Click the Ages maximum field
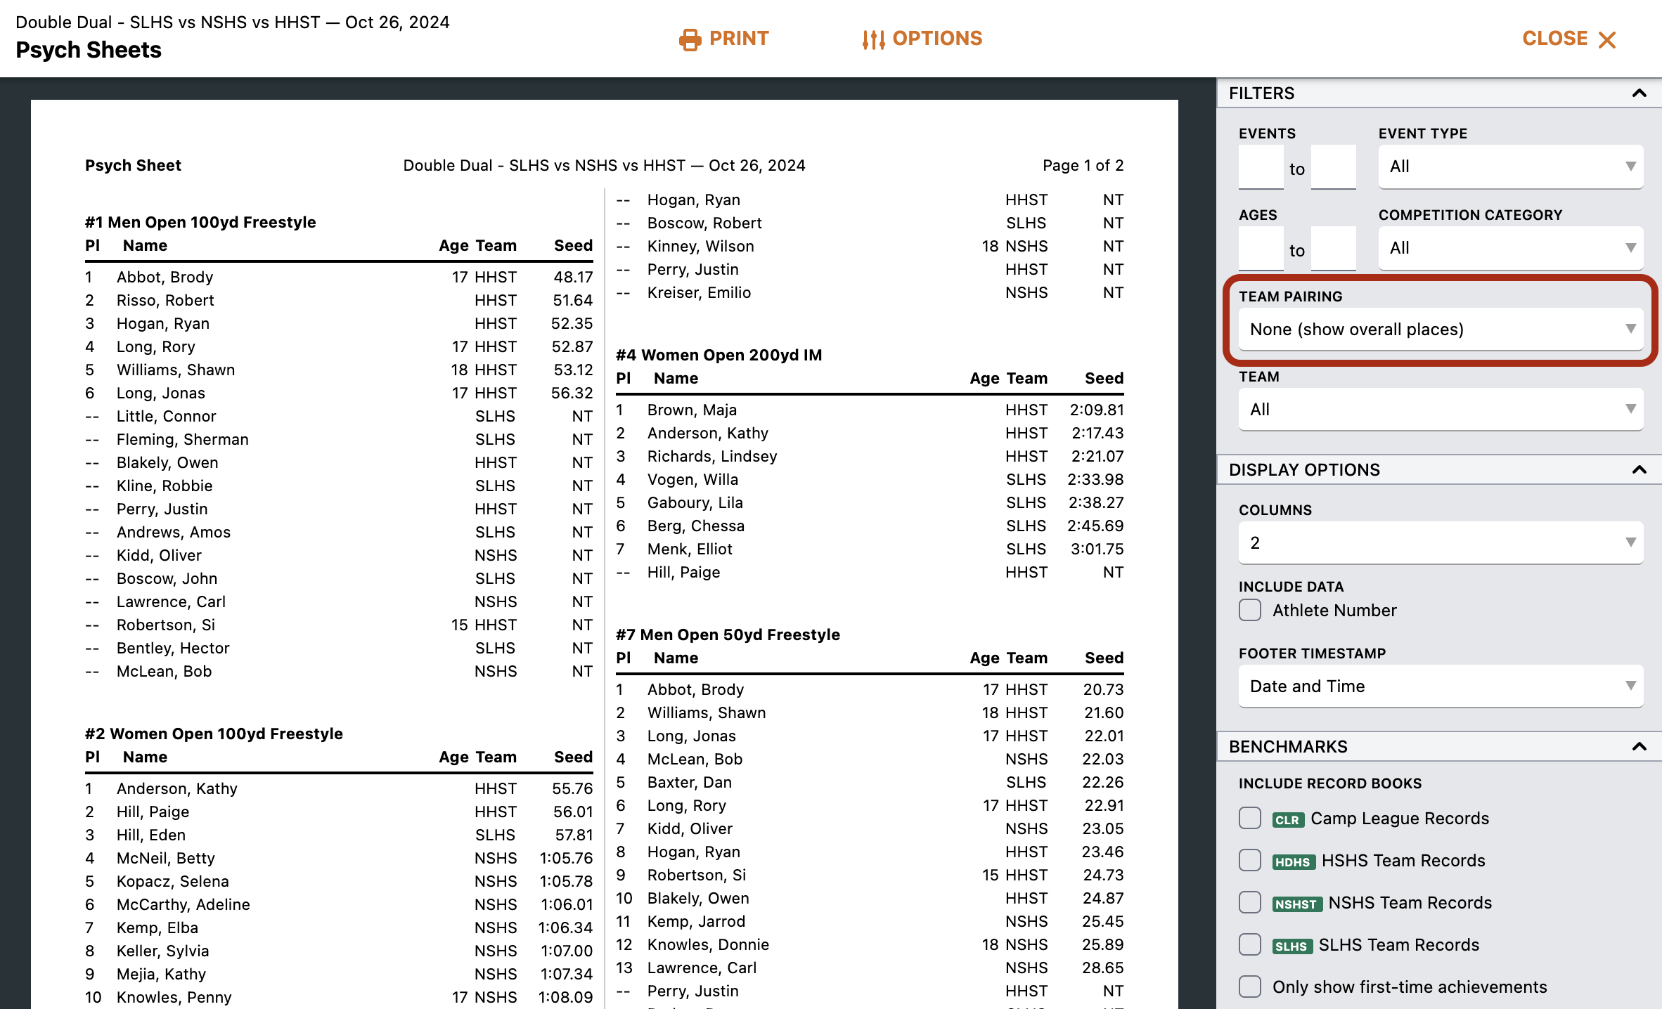 1334,249
